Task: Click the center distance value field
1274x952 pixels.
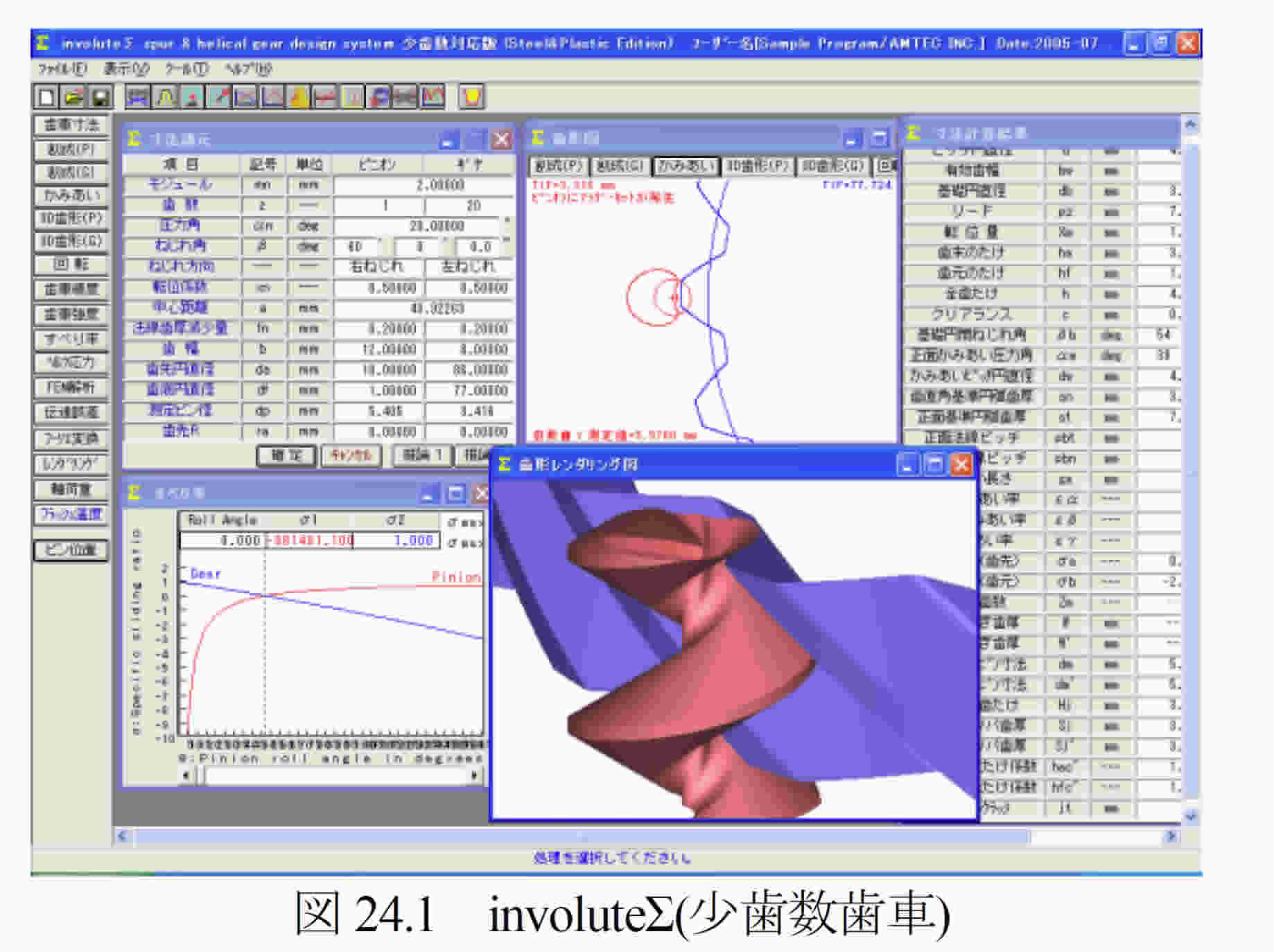Action: tap(424, 308)
